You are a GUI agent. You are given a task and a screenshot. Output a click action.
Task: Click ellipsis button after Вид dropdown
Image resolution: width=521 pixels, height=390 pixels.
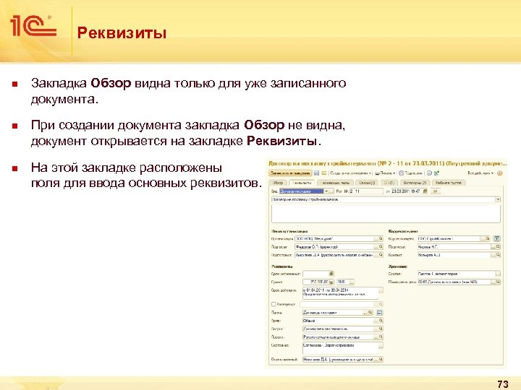pyautogui.click(x=331, y=191)
